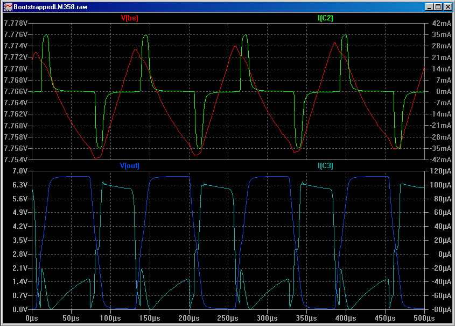Click the V(out) trace label

pos(129,165)
